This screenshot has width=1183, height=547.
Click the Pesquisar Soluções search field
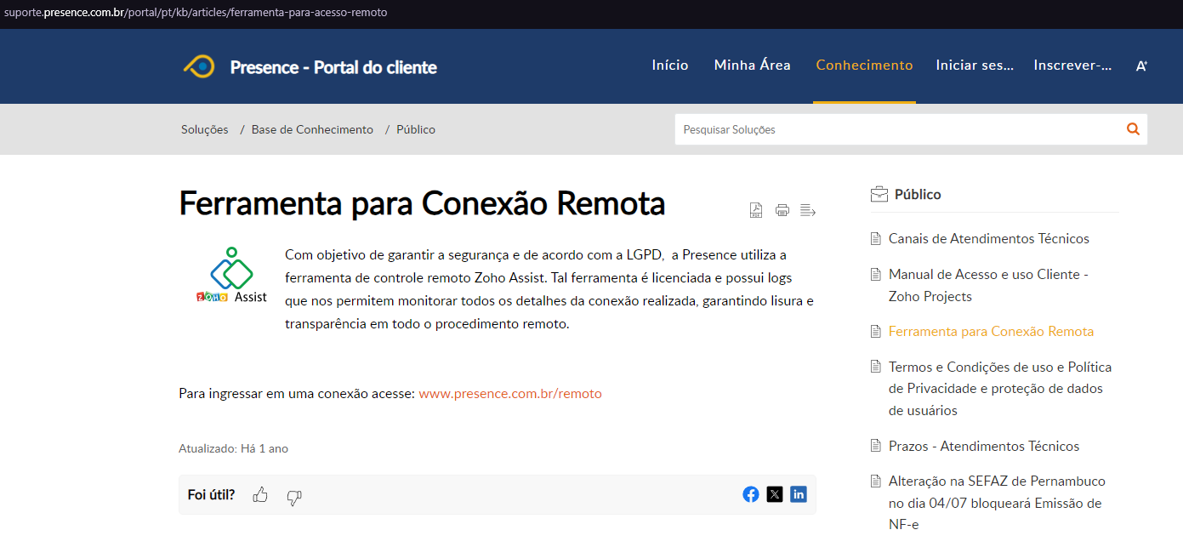[x=900, y=129]
